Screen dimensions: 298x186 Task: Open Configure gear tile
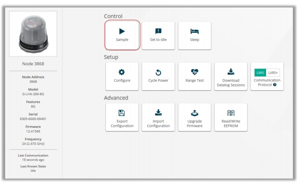click(122, 72)
